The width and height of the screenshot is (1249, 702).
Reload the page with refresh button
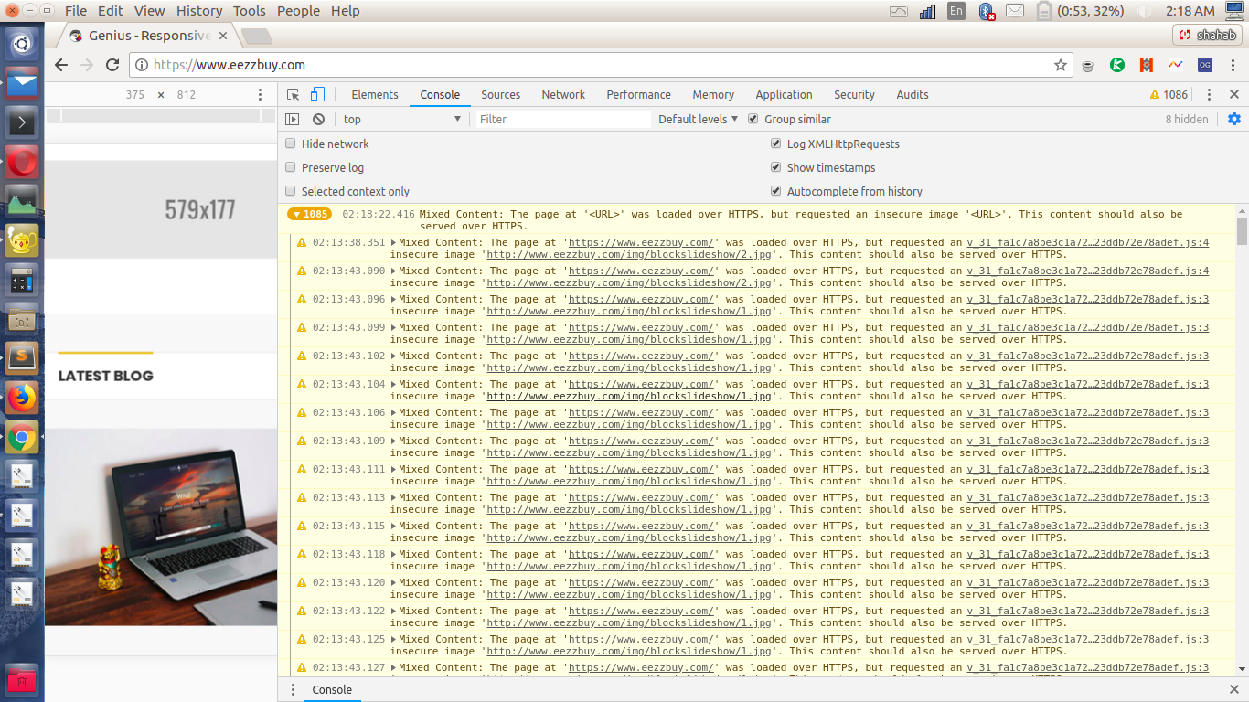[x=112, y=65]
